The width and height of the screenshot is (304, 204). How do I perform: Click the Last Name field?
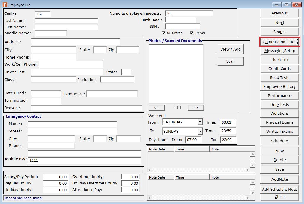pyautogui.click(x=66, y=21)
